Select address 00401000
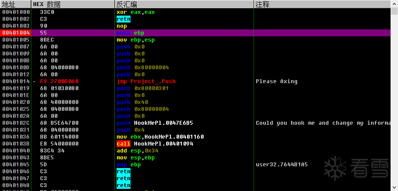The image size is (398, 191). 16,12
